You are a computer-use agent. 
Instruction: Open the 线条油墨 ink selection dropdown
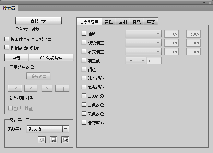tap(158, 43)
